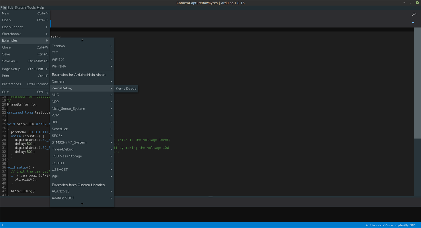This screenshot has height=228, width=421.
Task: Open the tab options dropdown arrow
Action: [x=413, y=23]
